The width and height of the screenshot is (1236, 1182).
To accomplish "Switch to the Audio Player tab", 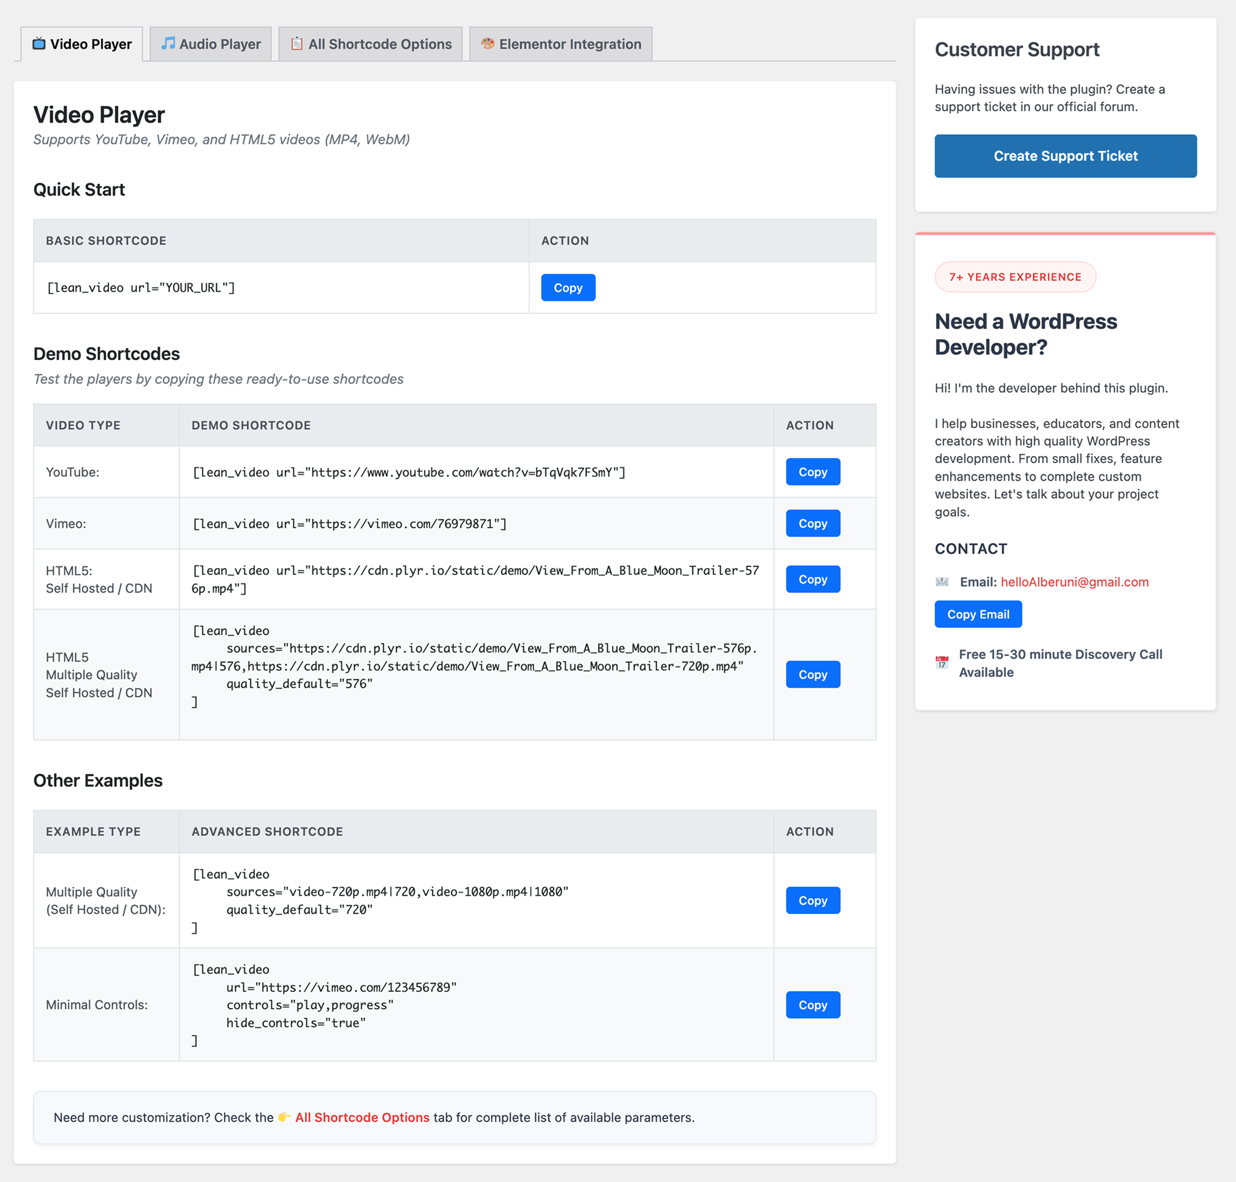I will [211, 44].
